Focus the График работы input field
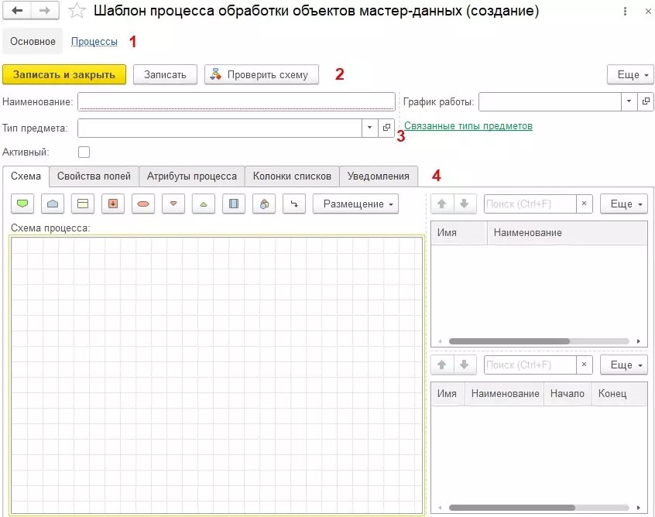The width and height of the screenshot is (655, 517). coord(550,101)
